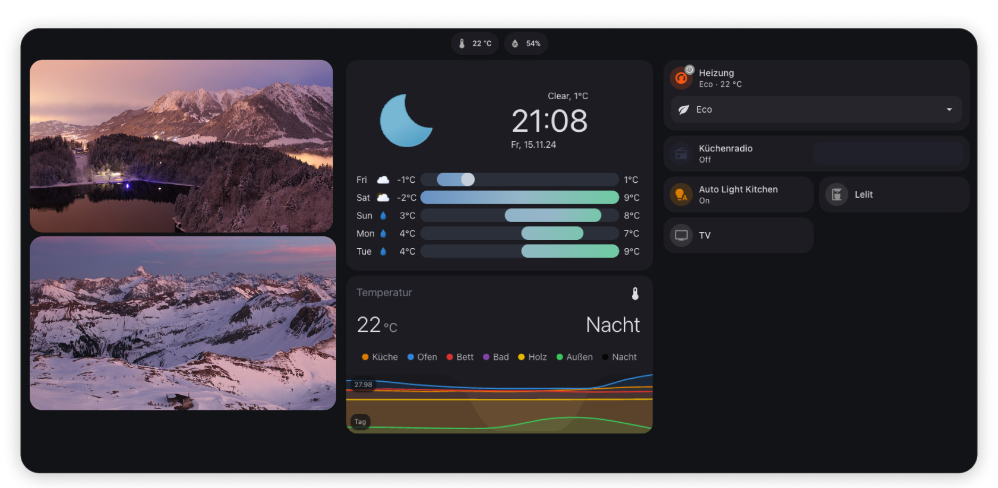998x488 pixels.
Task: Open the 54% humidity chip
Action: pos(526,44)
